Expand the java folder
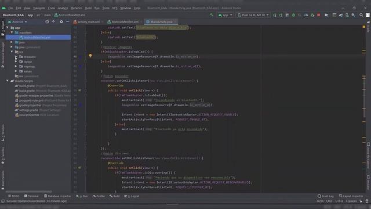Screen dimensions: 371x209 12,42
